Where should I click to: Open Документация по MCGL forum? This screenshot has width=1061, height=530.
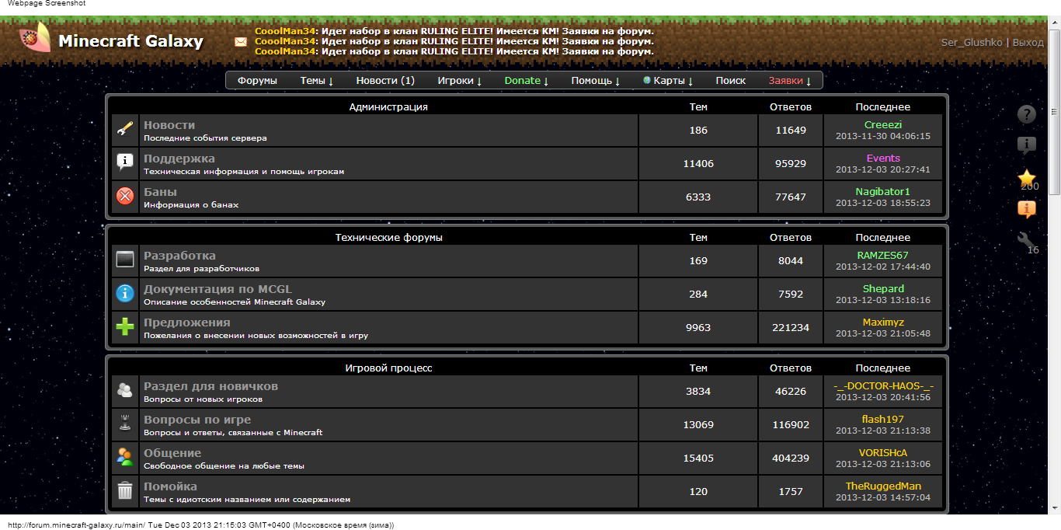click(217, 289)
